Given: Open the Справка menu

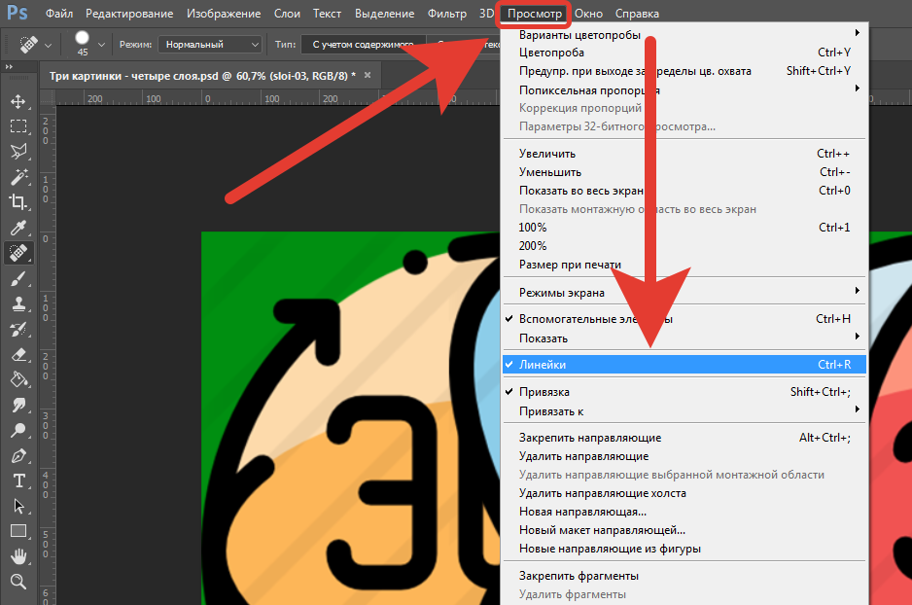Looking at the screenshot, I should point(637,14).
